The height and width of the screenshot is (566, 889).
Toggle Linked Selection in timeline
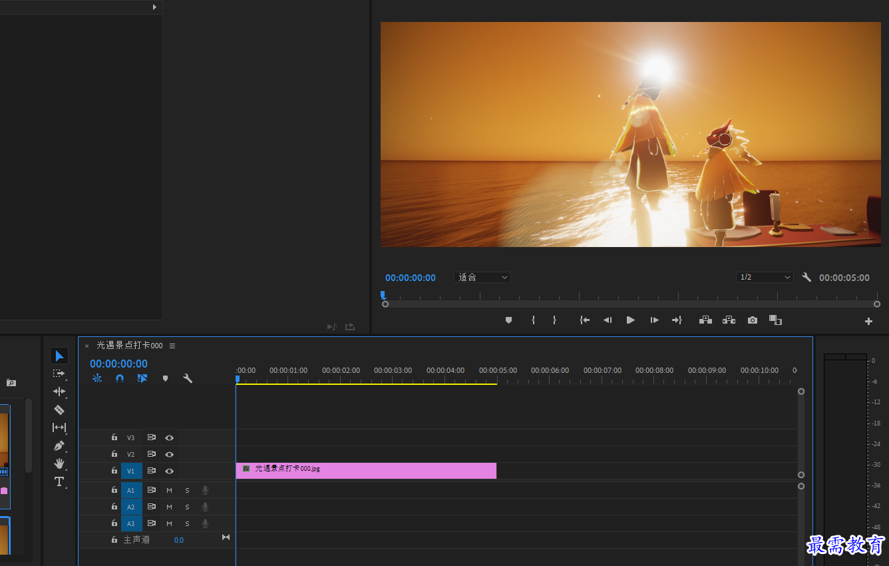tap(142, 378)
